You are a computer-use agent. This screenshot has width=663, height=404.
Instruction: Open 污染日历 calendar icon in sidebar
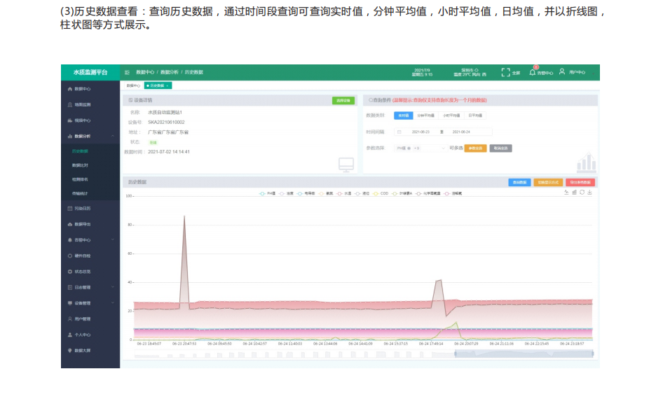[70, 209]
